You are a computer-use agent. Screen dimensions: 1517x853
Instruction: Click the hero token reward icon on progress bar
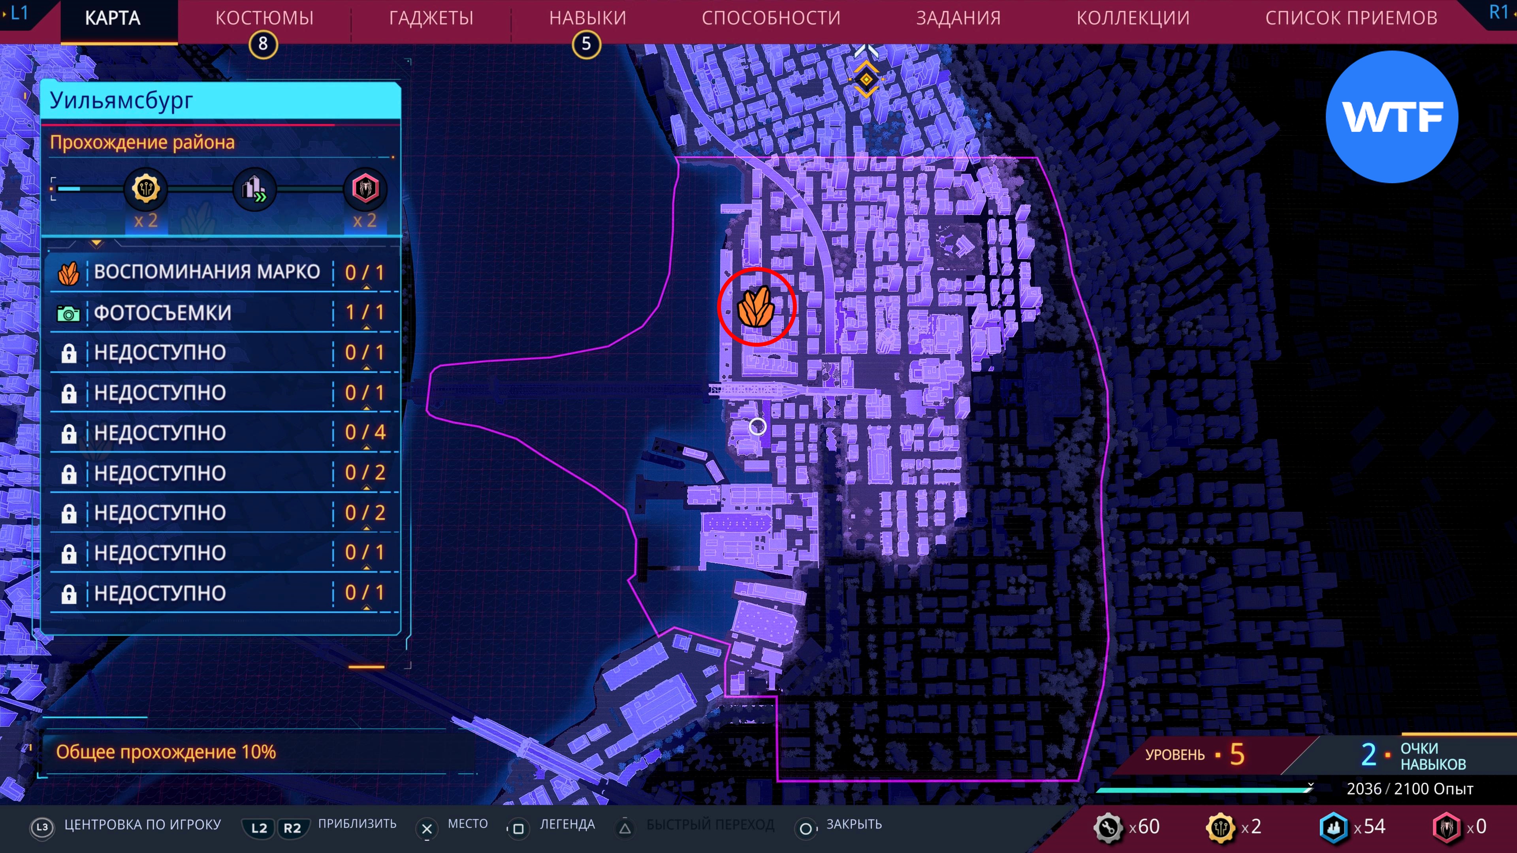coord(365,189)
